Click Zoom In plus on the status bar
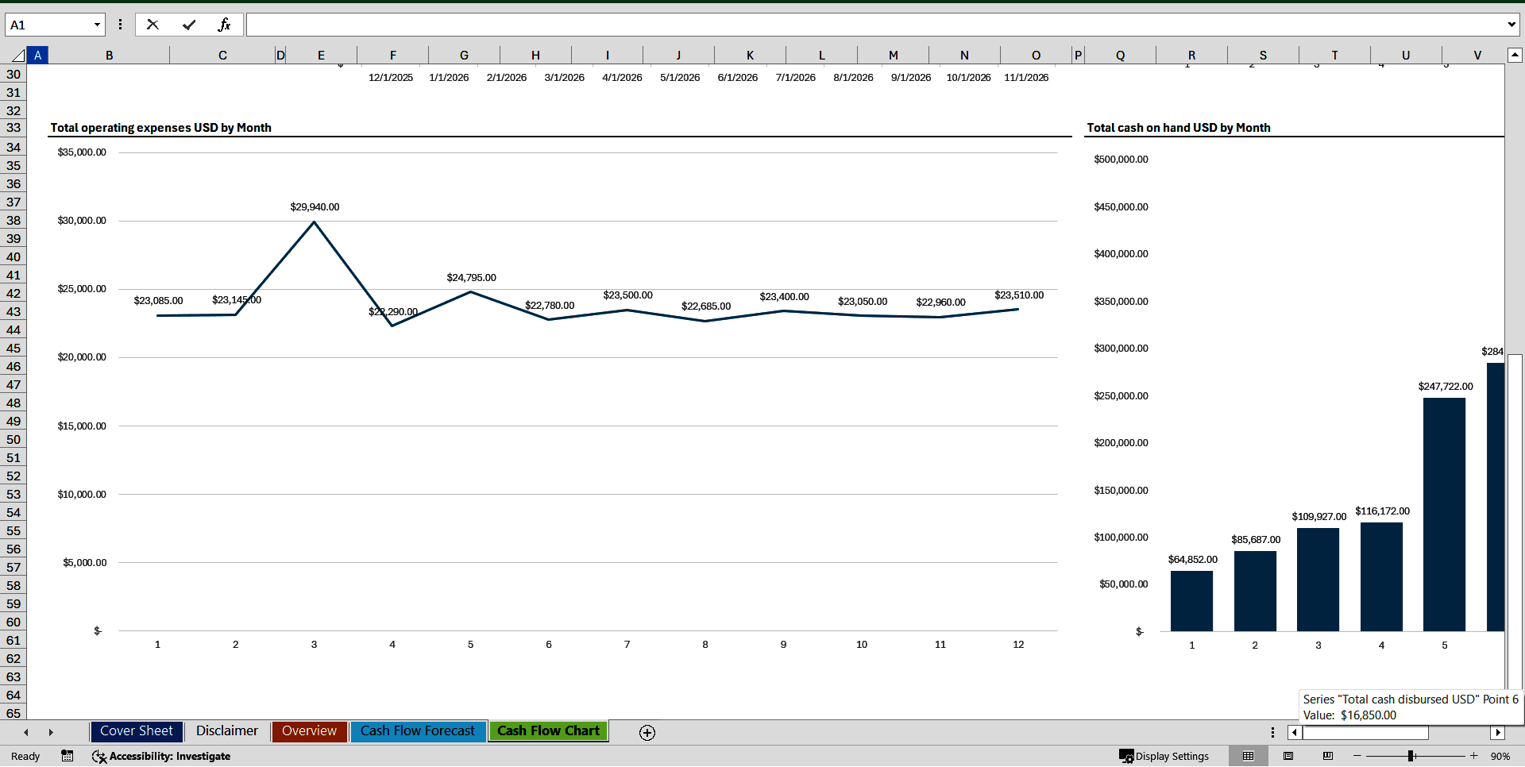Screen dimensions: 1525x767 click(1473, 757)
